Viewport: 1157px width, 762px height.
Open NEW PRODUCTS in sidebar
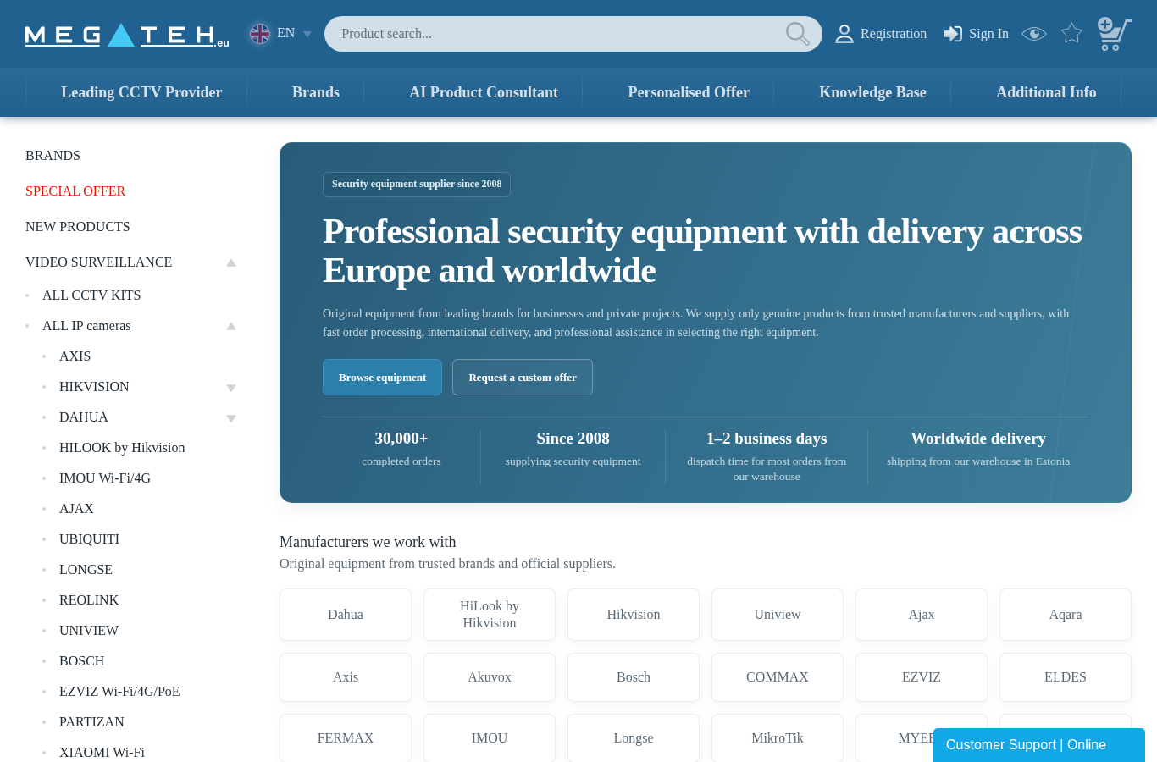tap(78, 227)
